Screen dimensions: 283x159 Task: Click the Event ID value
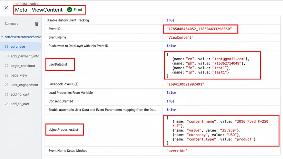[199, 29]
